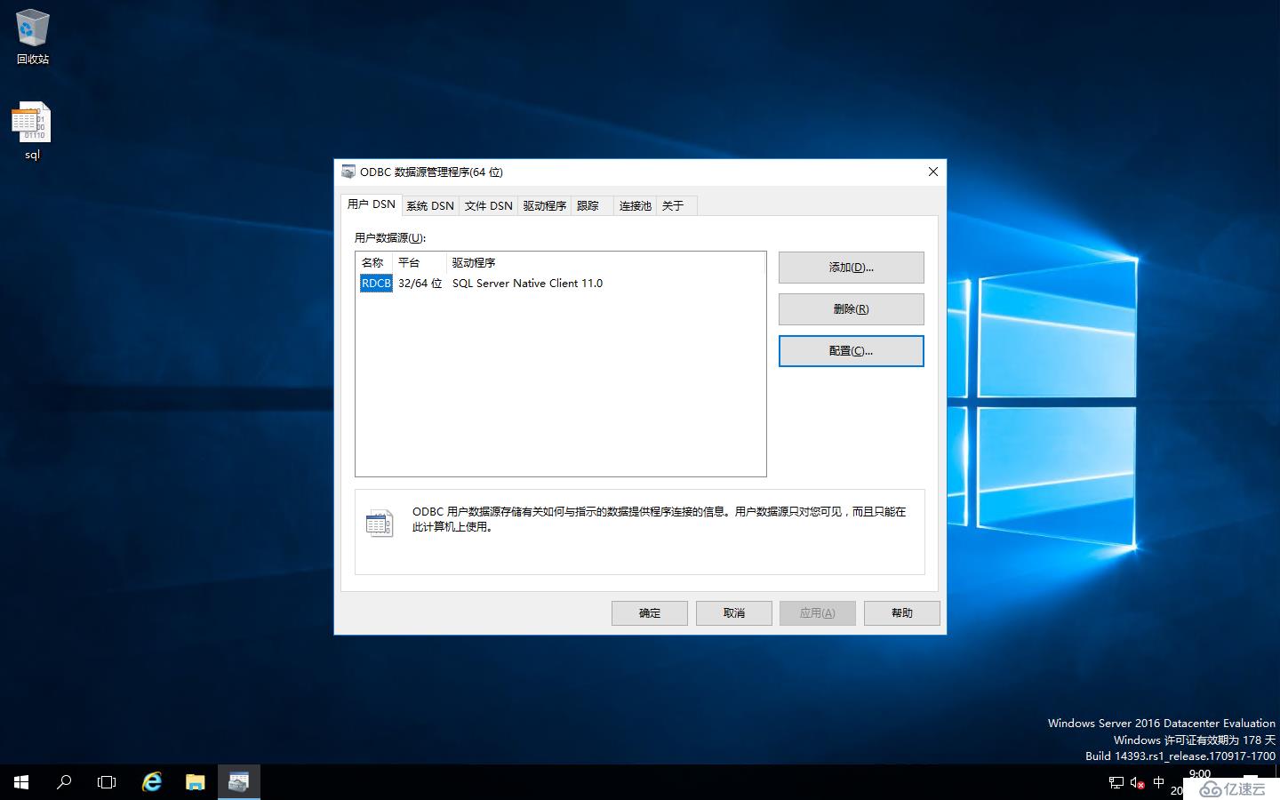The image size is (1280, 800).
Task: Switch to the 文件 DSN tab
Action: 489,206
